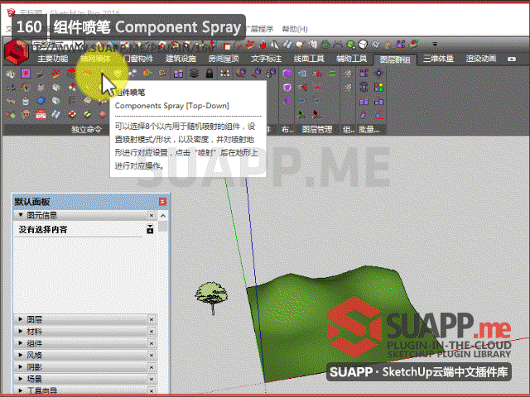Switch to the 房间屋顶 tab
The image size is (530, 397).
click(x=224, y=59)
